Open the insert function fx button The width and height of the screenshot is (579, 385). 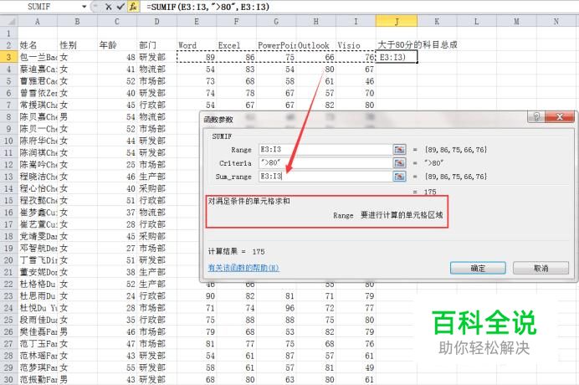133,7
